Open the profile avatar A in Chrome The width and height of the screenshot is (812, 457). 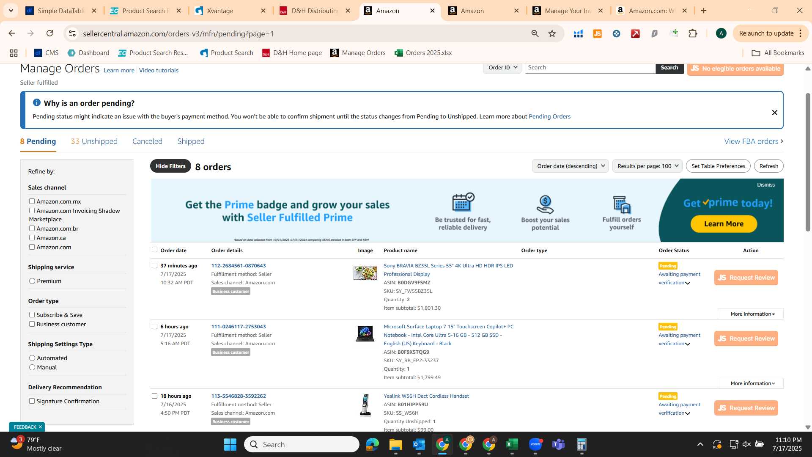point(721,33)
